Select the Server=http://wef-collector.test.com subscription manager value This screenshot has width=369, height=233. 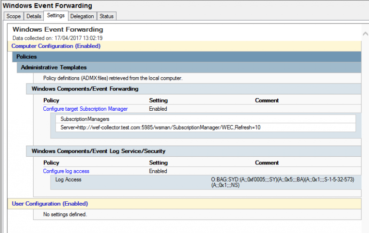(160, 128)
